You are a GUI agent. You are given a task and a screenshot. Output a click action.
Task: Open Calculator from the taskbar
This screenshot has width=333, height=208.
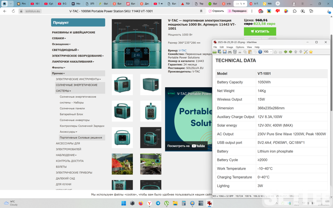(184, 203)
